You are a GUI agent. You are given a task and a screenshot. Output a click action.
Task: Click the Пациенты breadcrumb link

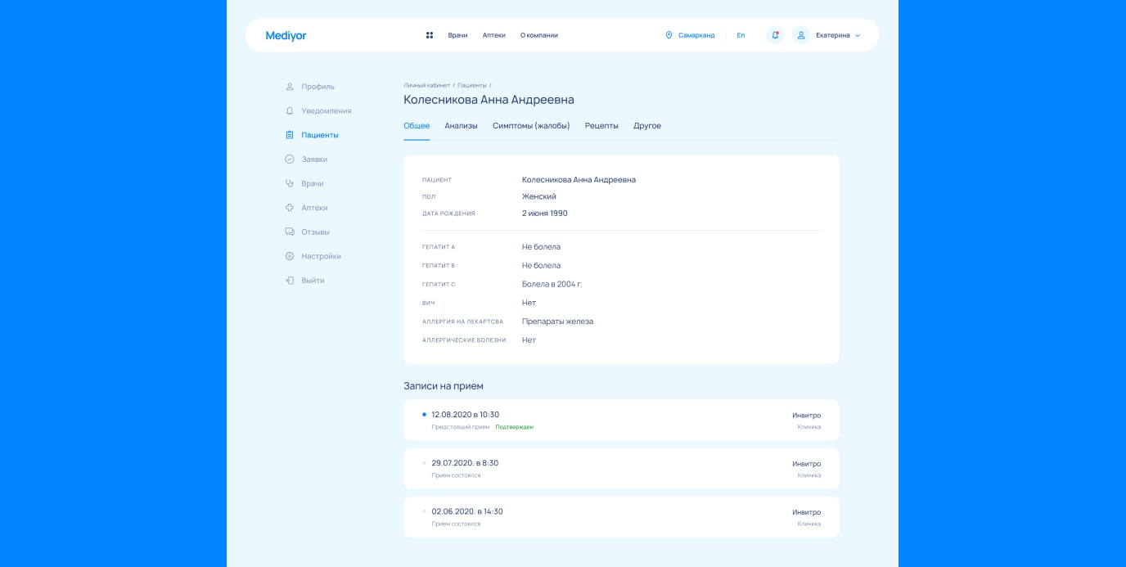point(472,85)
